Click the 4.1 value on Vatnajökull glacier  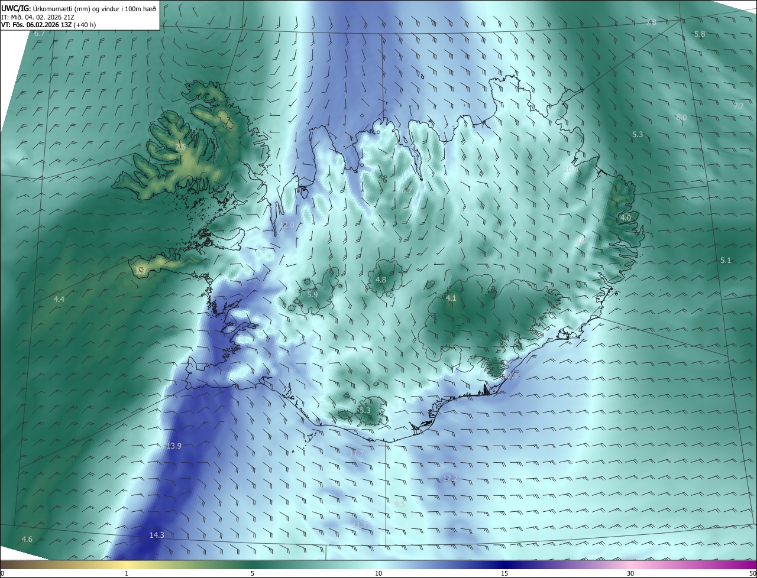pos(451,298)
